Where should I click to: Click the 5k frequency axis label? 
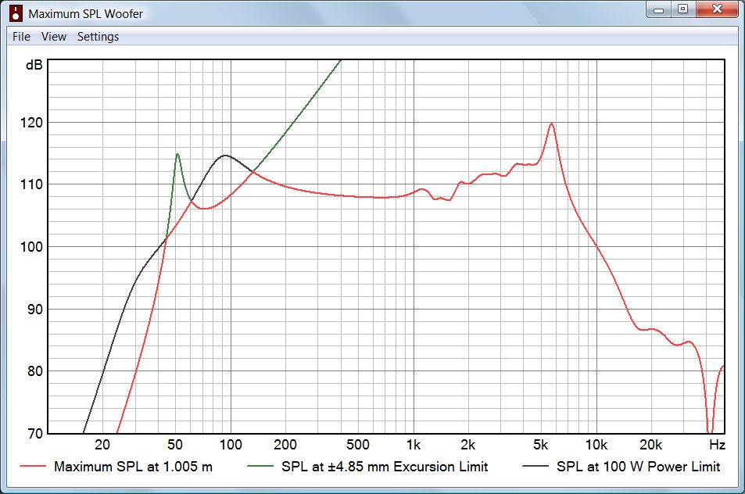coord(541,445)
